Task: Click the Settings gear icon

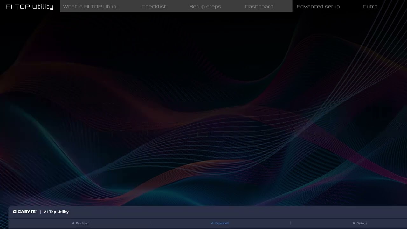Action: [x=354, y=223]
